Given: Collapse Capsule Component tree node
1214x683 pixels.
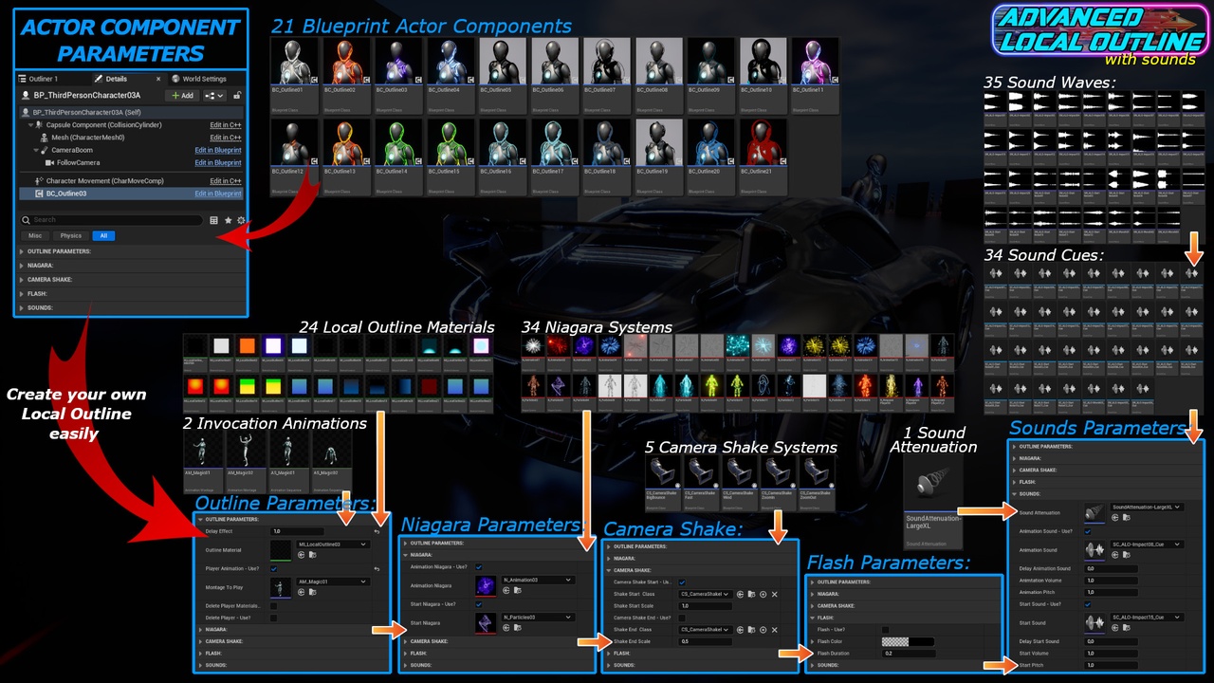Looking at the screenshot, I should point(30,125).
